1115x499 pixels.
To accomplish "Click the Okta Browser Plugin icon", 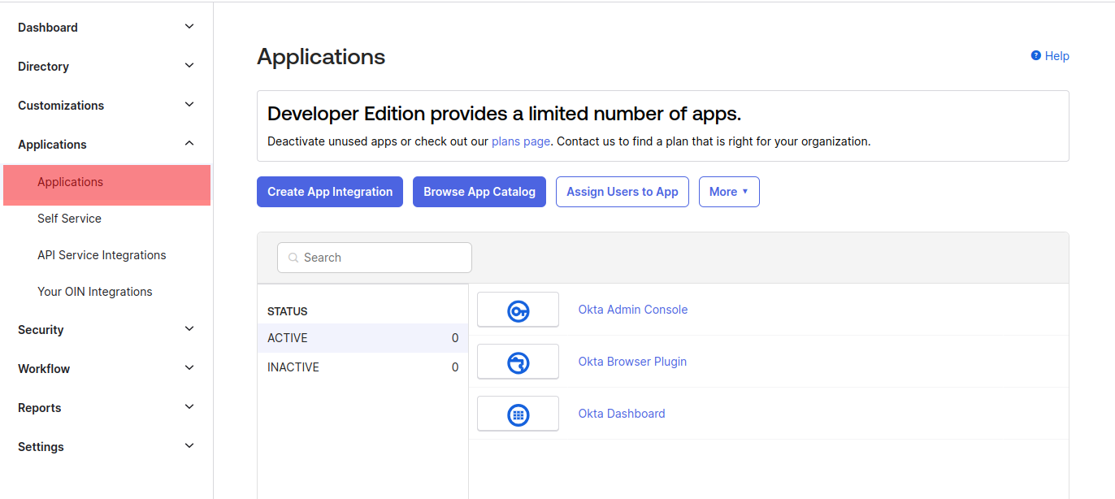I will click(x=518, y=362).
